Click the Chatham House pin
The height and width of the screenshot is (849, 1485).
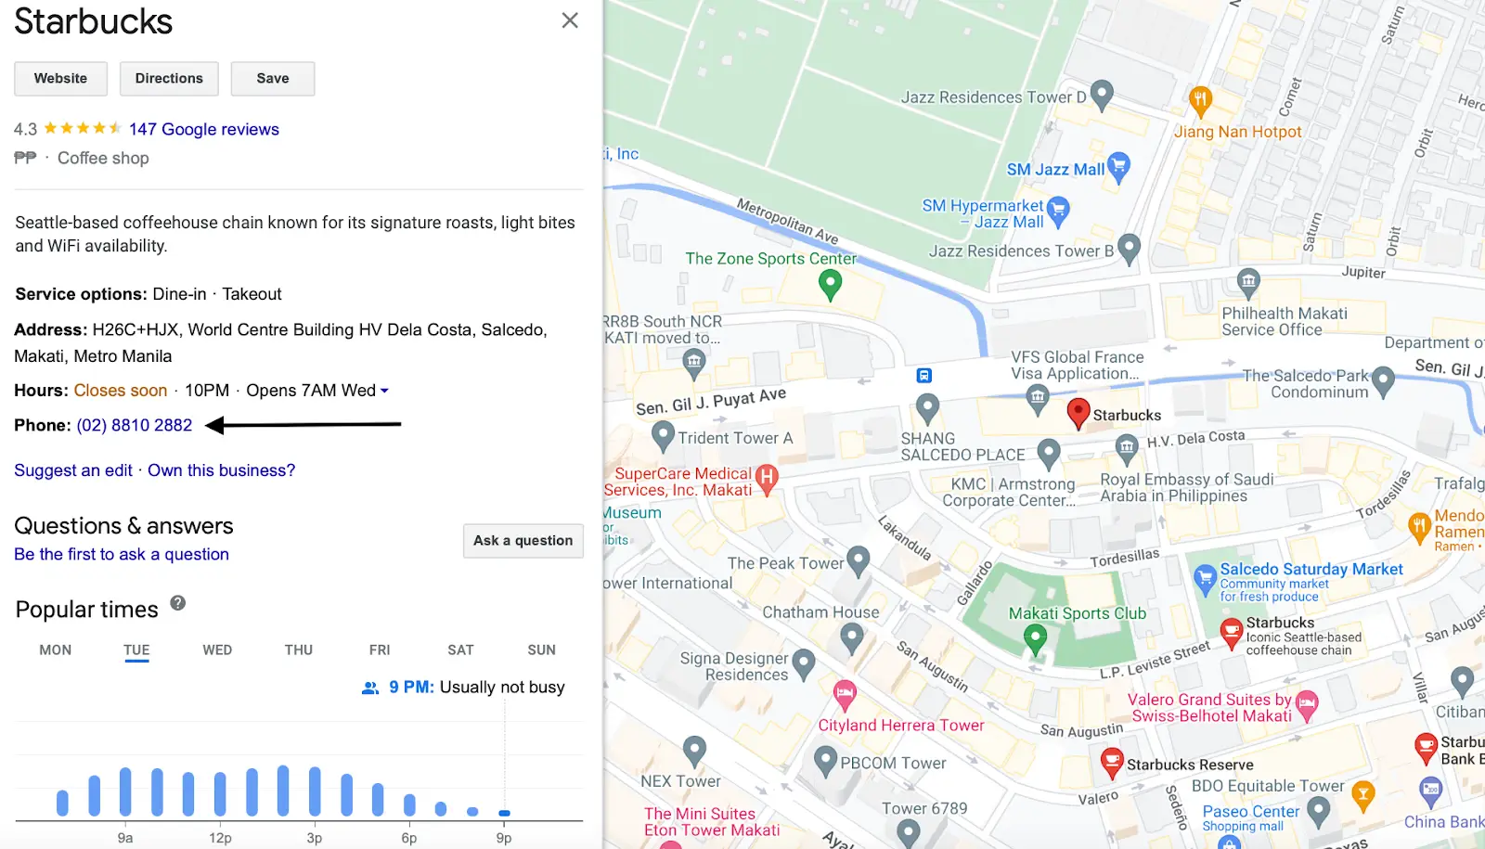click(851, 637)
